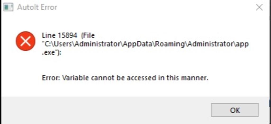Click the red error X icon
271x124 pixels.
coord(25,41)
